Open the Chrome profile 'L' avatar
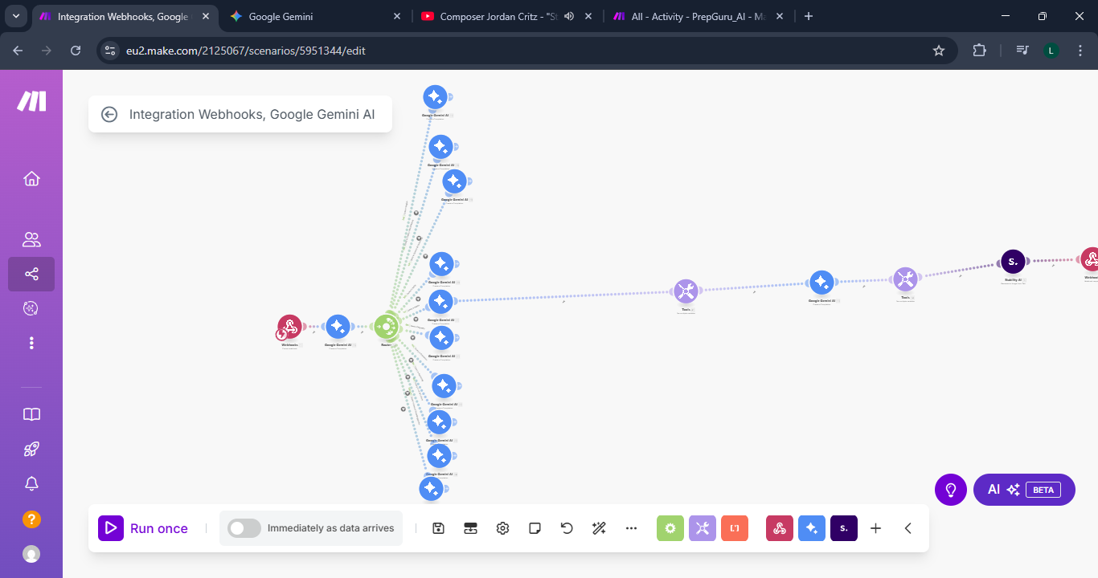This screenshot has height=578, width=1098. (x=1051, y=51)
